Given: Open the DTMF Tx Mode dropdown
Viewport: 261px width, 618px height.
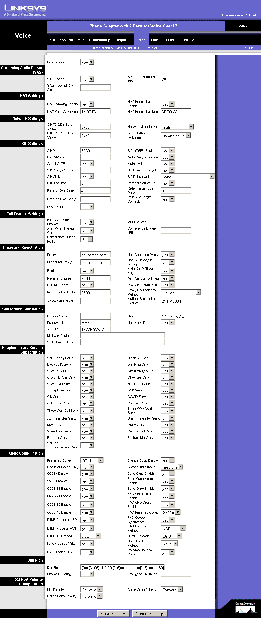Looking at the screenshot, I should click(x=171, y=536).
